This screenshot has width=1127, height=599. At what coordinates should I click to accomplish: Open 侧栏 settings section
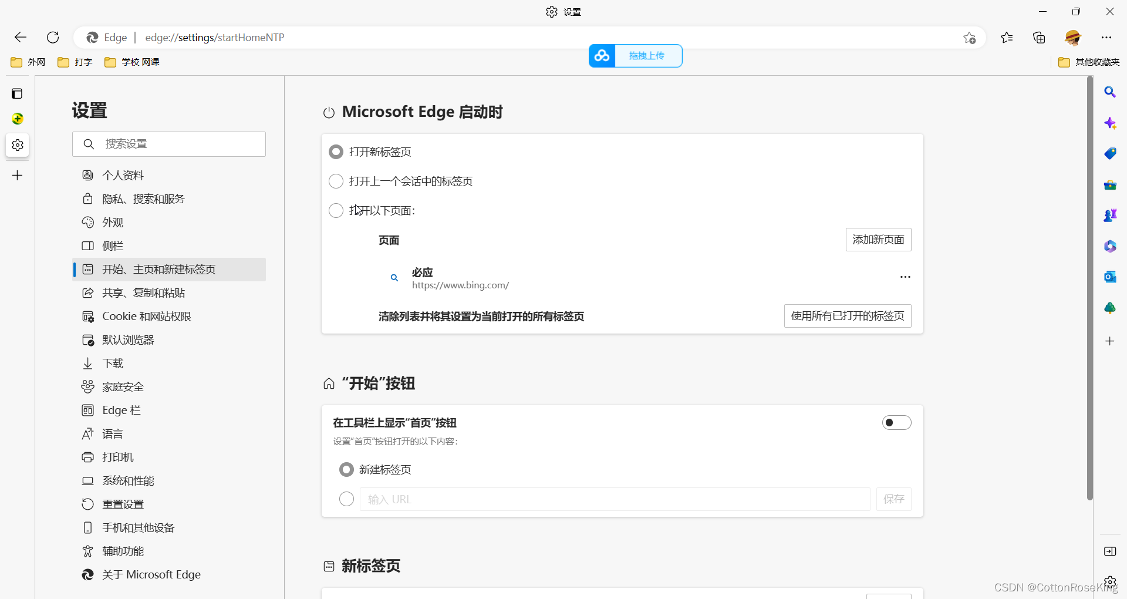pyautogui.click(x=169, y=245)
